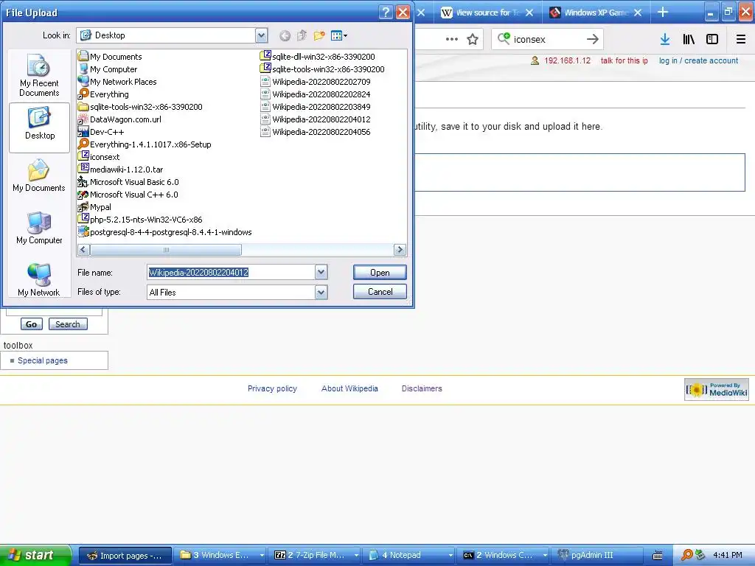Select file Wikipedia-20220802204056
Screen dimensions: 755x566
pyautogui.click(x=316, y=132)
